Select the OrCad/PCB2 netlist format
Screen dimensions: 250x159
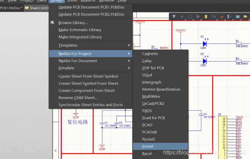click(x=161, y=104)
